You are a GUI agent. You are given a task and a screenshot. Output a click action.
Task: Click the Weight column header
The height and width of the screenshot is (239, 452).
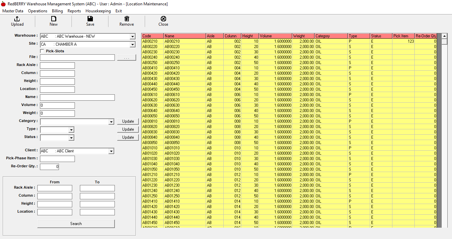coord(303,36)
